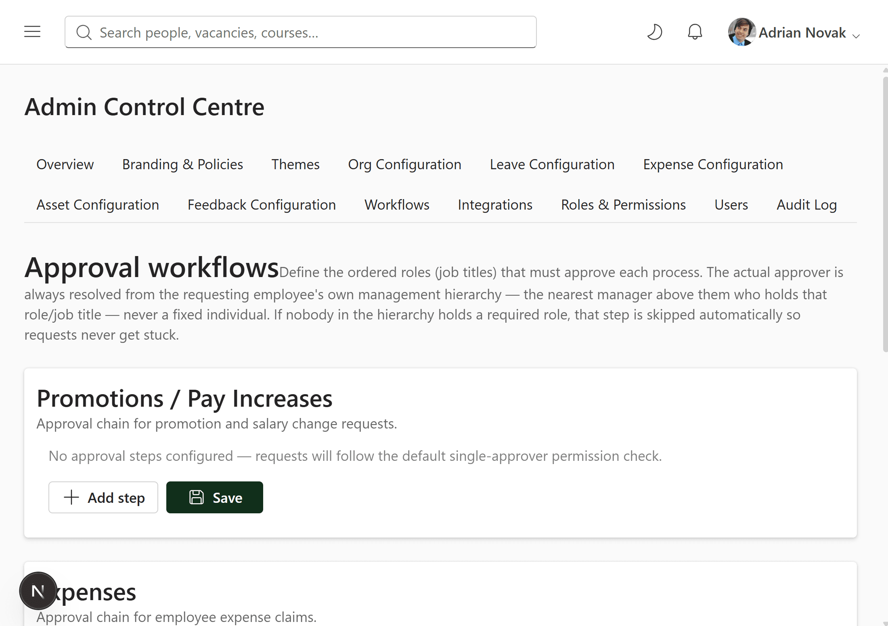Click Adrian Novak's avatar photo
The width and height of the screenshot is (888, 626).
[x=741, y=32]
